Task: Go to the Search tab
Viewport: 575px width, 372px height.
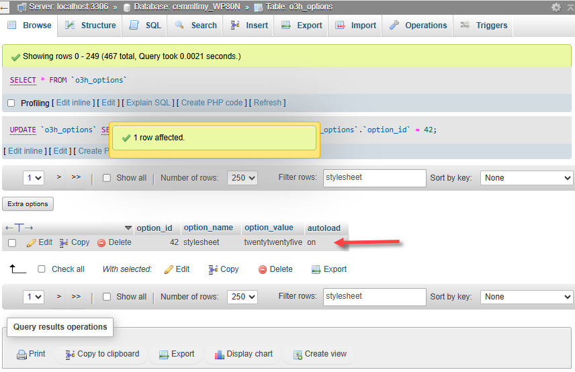Action: 195,26
